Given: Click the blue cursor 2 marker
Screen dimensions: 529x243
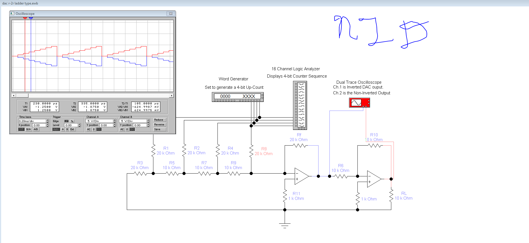Looking at the screenshot, I should pyautogui.click(x=31, y=18).
